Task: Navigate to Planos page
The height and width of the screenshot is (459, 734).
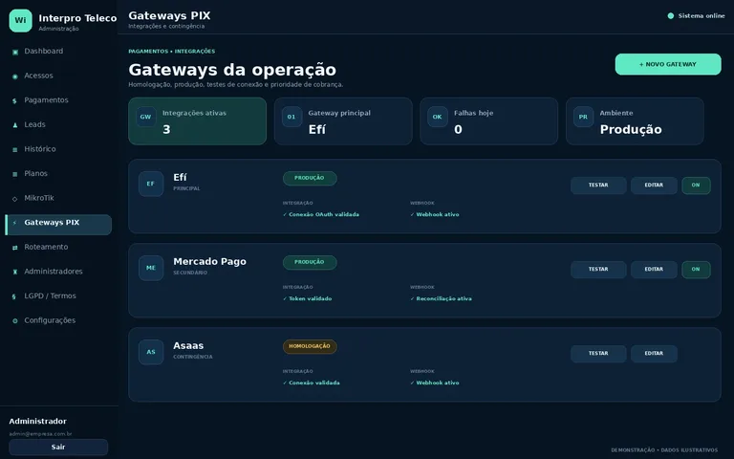Action: coord(58,173)
